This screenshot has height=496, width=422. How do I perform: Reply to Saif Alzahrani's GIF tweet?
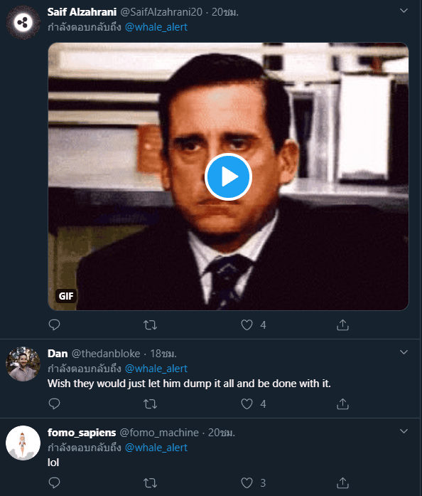point(54,325)
